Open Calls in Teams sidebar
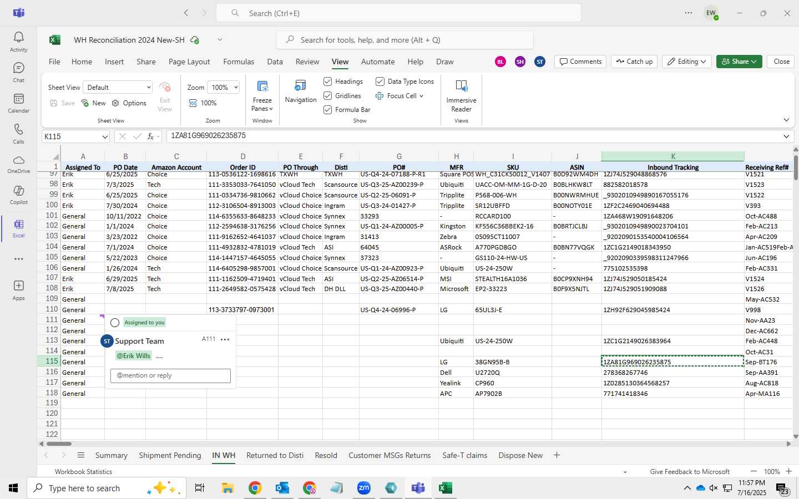 [18, 134]
